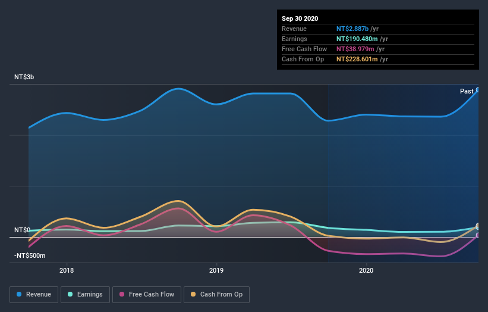Click the revenue line endpoint marker
488x312 pixels.
click(x=478, y=90)
